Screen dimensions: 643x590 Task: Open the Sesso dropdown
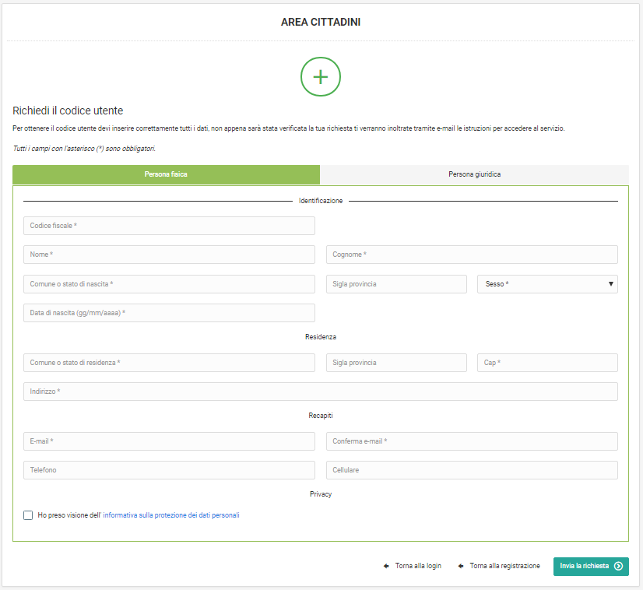tap(547, 284)
